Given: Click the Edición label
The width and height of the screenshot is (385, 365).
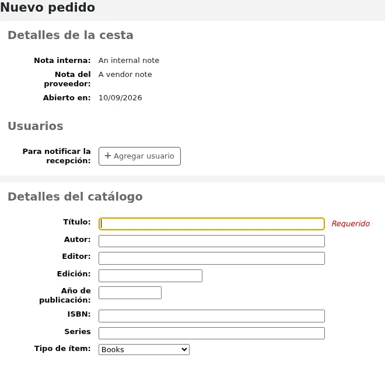Looking at the screenshot, I should point(74,273).
